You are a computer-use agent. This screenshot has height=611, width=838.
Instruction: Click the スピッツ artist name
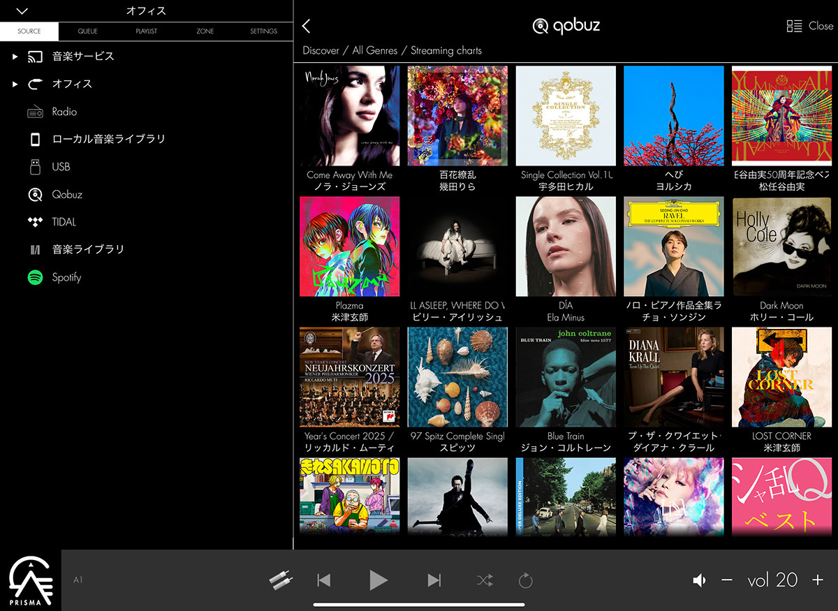pyautogui.click(x=457, y=448)
